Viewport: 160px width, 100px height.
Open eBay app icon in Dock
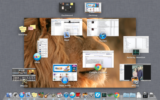click(x=72, y=95)
